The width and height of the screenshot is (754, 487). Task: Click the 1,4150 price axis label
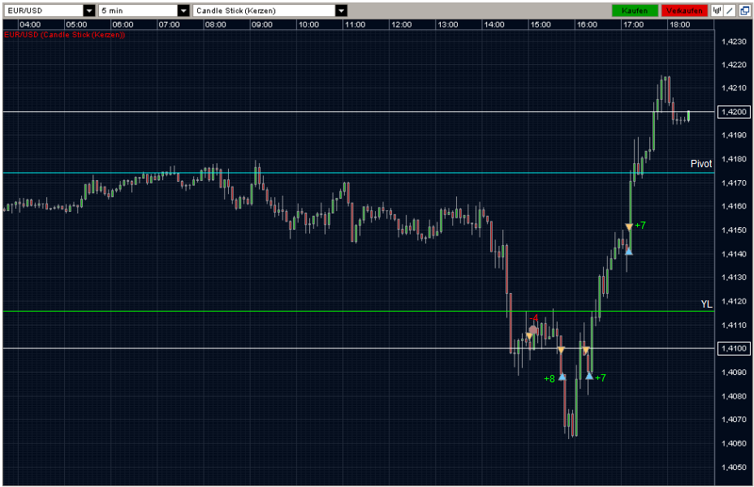(734, 230)
